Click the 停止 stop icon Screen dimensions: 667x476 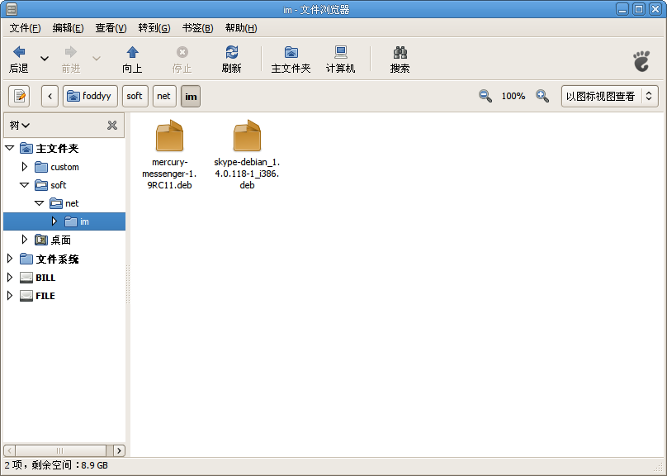[x=182, y=59]
